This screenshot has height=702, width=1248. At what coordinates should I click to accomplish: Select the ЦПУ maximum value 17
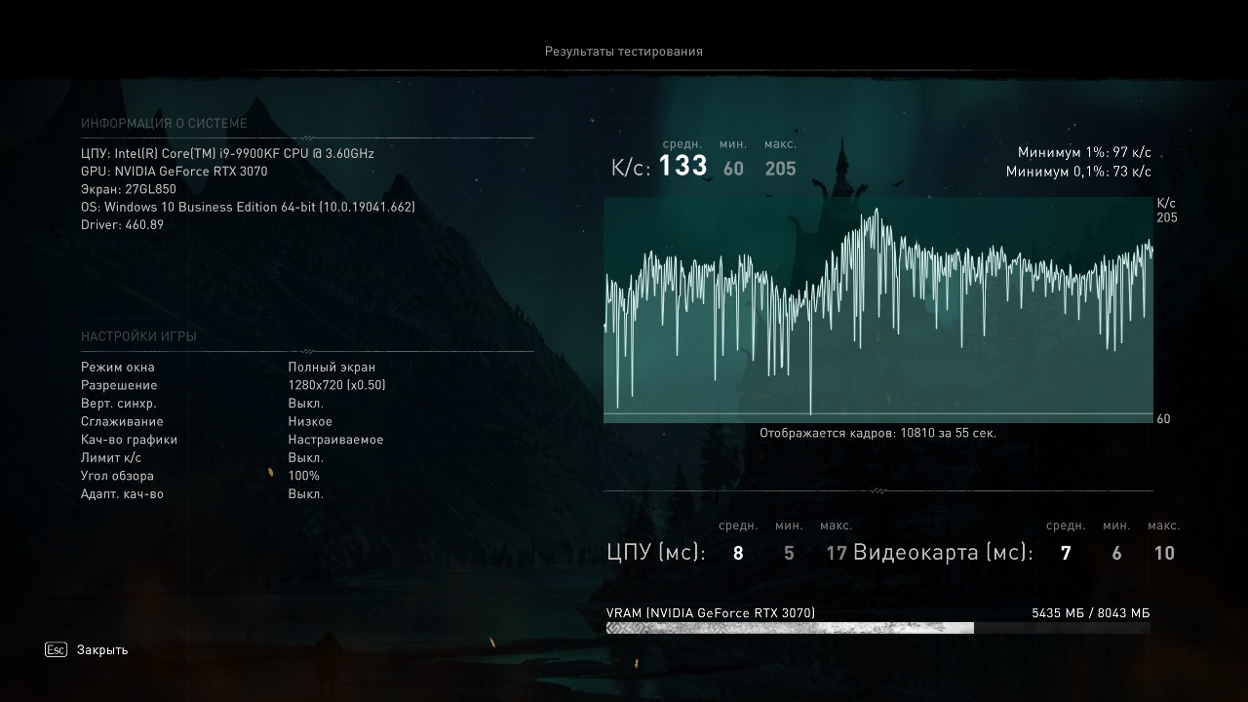[x=837, y=554]
